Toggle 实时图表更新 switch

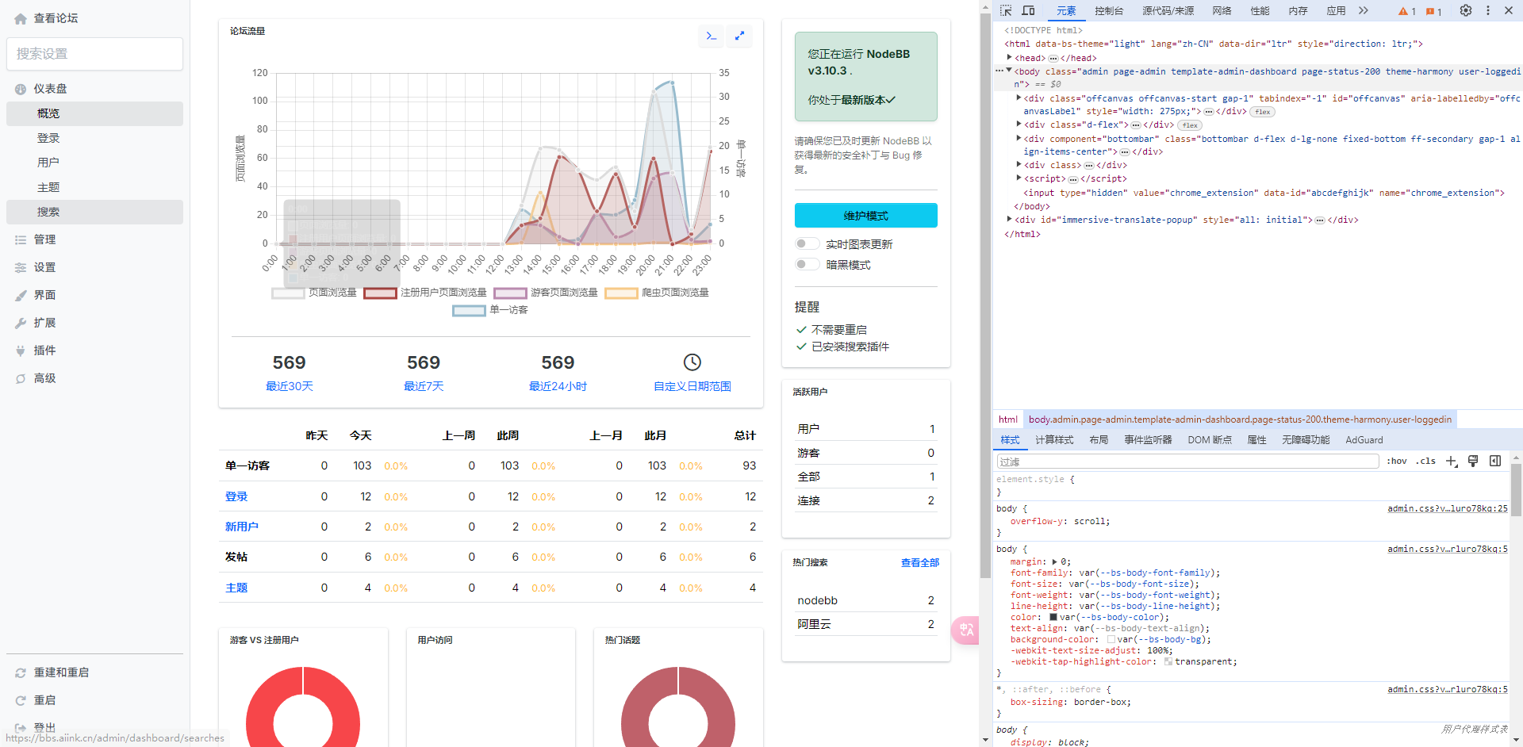(x=807, y=243)
